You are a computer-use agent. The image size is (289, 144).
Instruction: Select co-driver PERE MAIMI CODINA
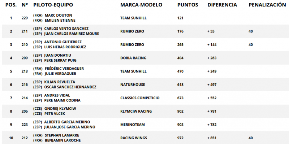point(62,100)
